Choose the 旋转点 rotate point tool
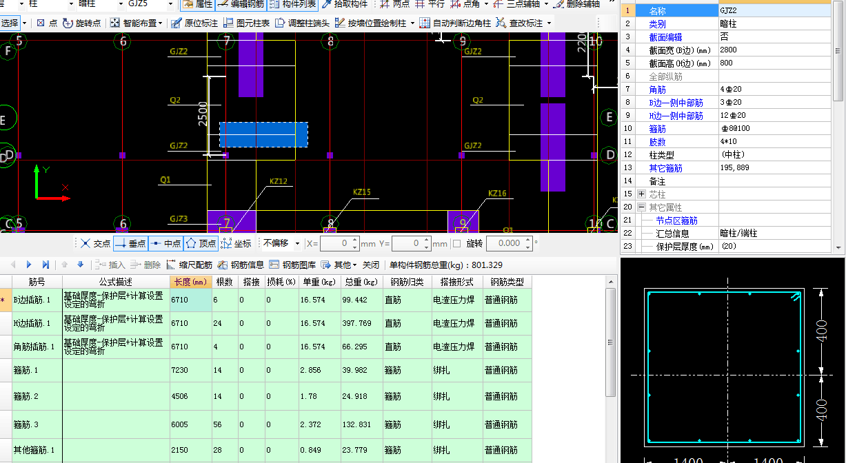Image resolution: width=846 pixels, height=463 pixels. [x=81, y=23]
